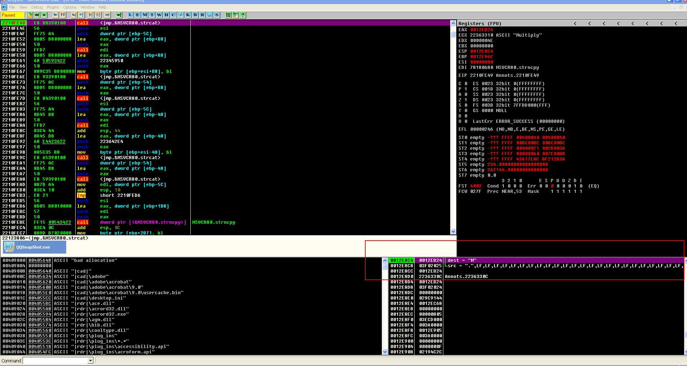Click the Trace into toolbar icon
The image size is (687, 366).
pos(91,15)
